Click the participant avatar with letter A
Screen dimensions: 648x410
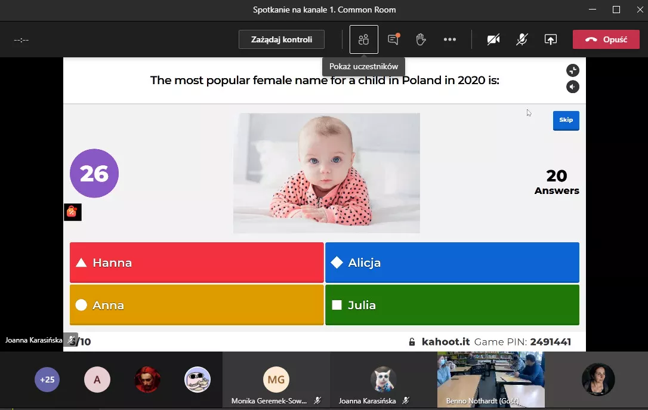tap(97, 380)
